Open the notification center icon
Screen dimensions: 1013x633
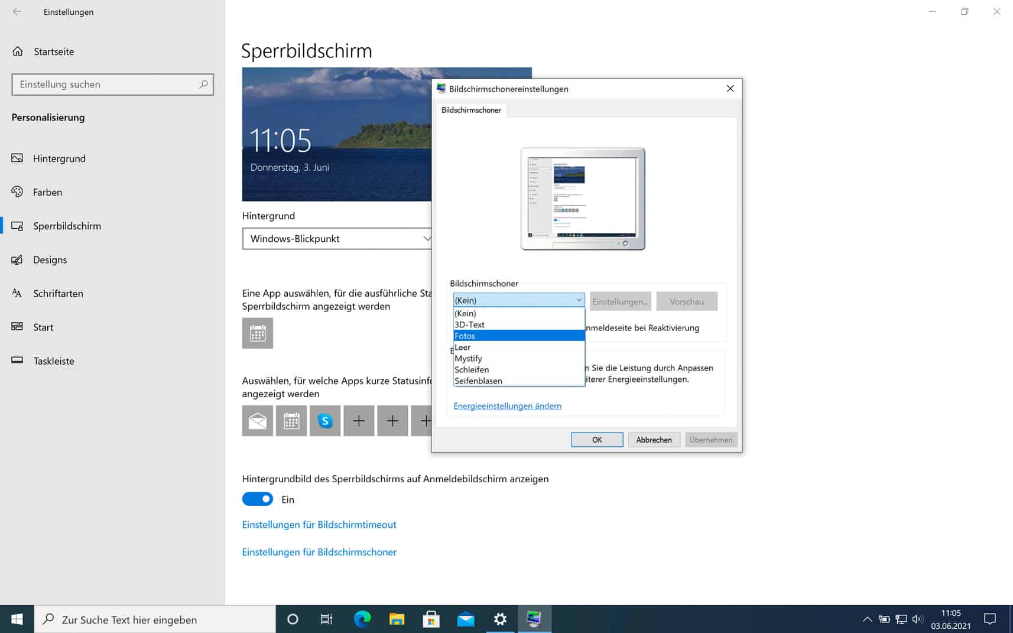click(x=990, y=619)
